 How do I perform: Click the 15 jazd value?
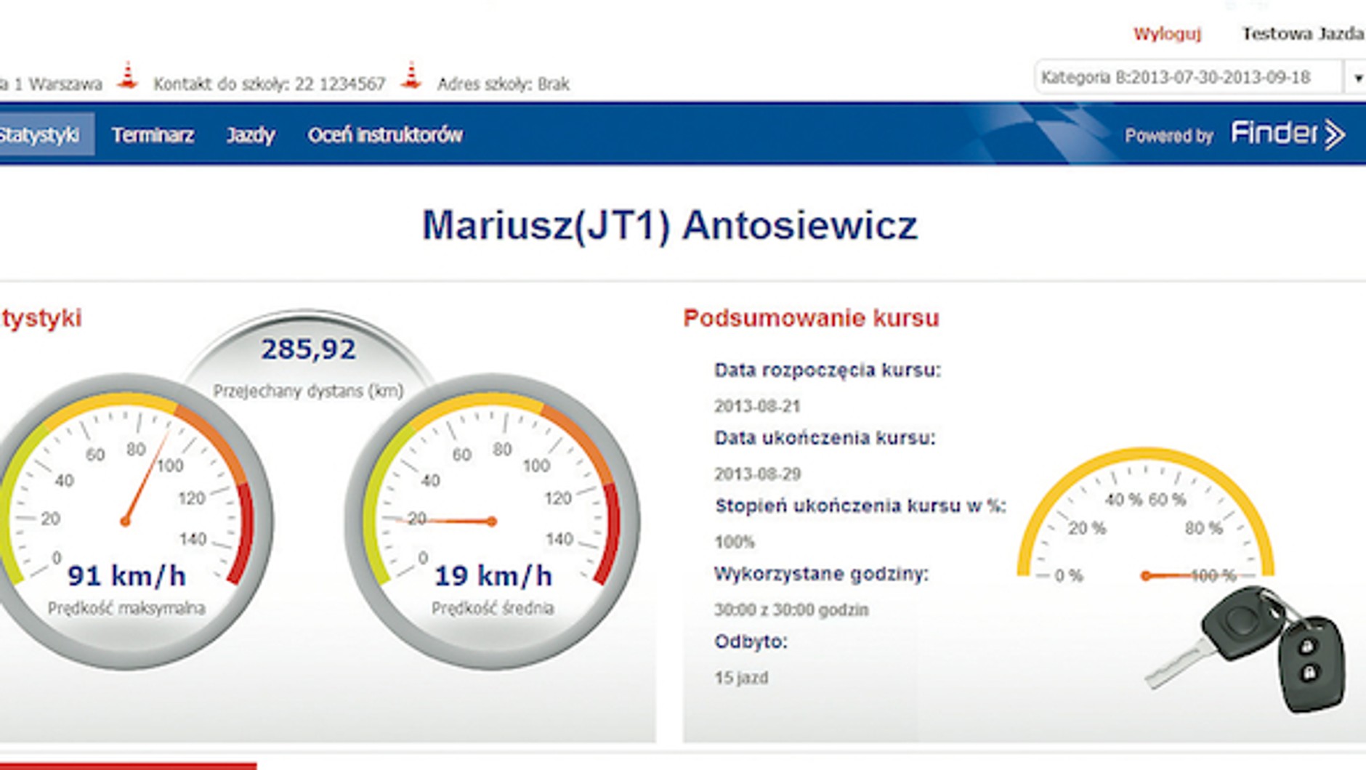740,678
